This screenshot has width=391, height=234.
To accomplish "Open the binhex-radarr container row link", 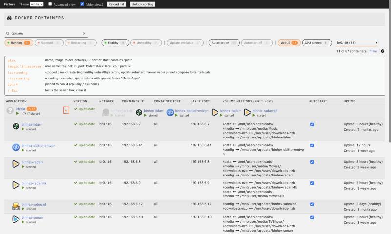I will tap(32, 162).
